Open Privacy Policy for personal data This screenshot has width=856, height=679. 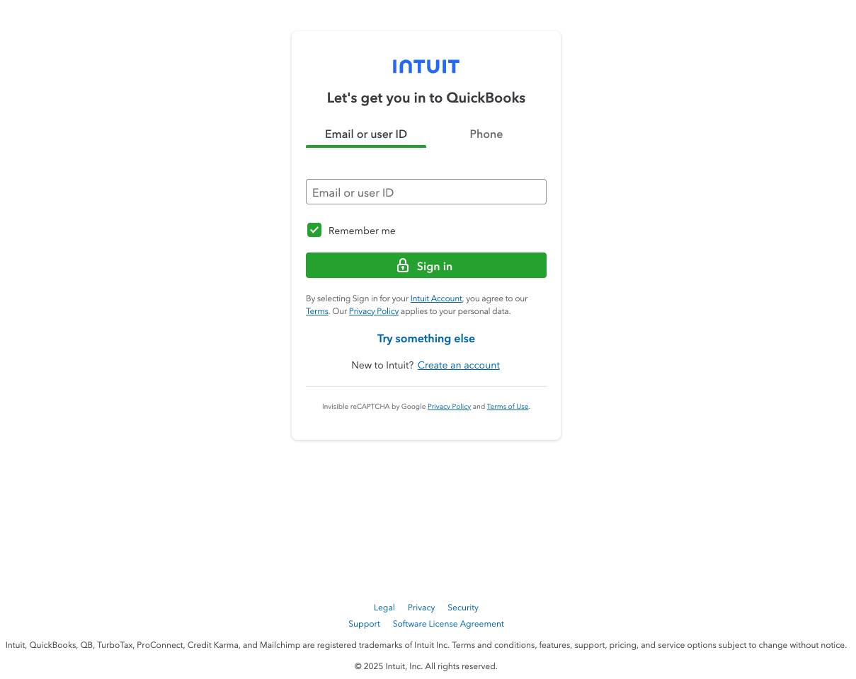(374, 311)
